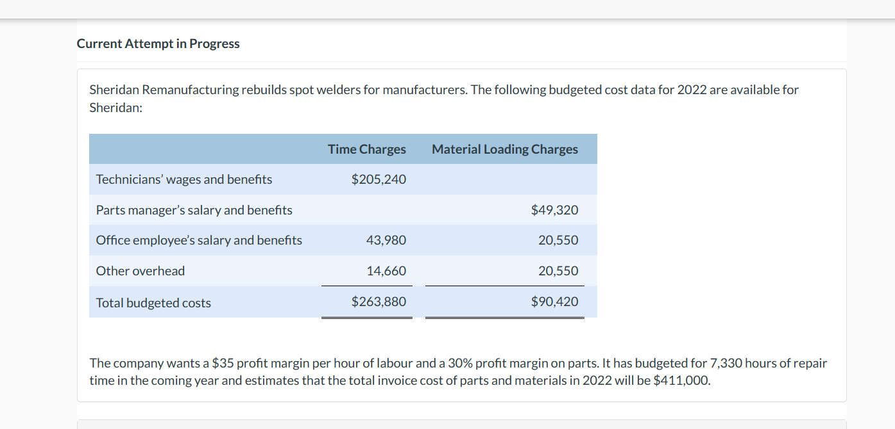Click the Technicians' wages and benefits row label
The height and width of the screenshot is (429, 895).
(x=183, y=179)
